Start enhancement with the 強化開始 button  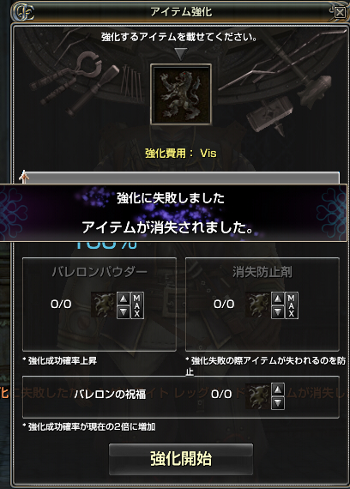click(181, 459)
